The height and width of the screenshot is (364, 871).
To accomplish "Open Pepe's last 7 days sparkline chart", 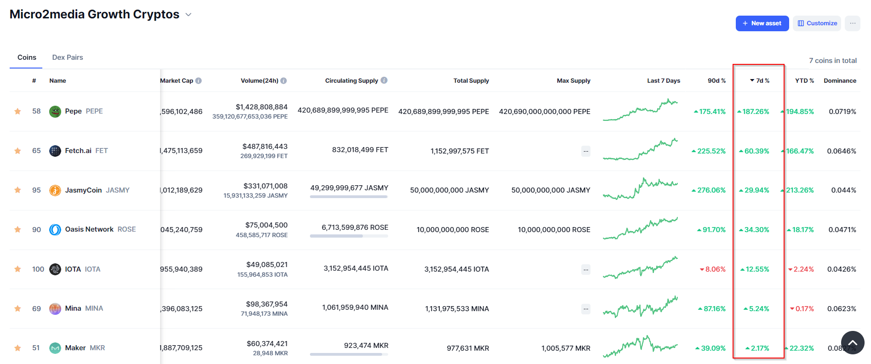I will [x=640, y=110].
